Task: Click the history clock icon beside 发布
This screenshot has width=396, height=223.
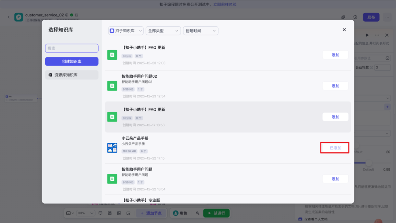Action: click(355, 17)
